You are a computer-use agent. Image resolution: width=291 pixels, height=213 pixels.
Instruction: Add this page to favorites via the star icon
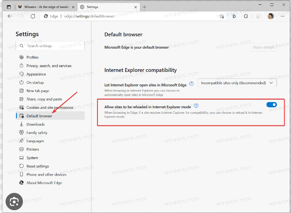(x=222, y=16)
